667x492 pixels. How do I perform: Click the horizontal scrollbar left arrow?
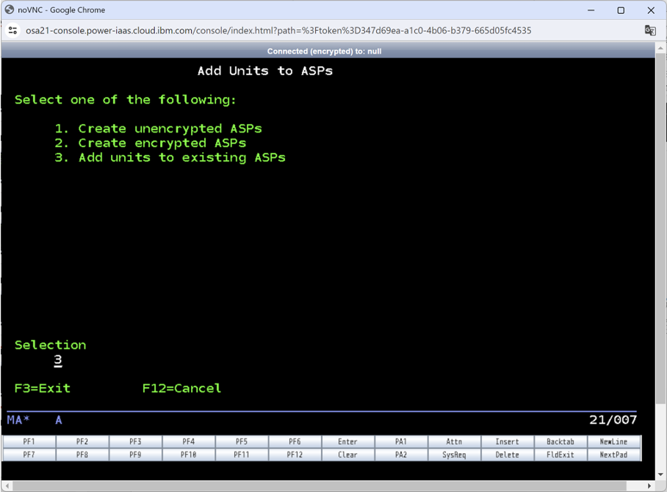click(x=7, y=485)
